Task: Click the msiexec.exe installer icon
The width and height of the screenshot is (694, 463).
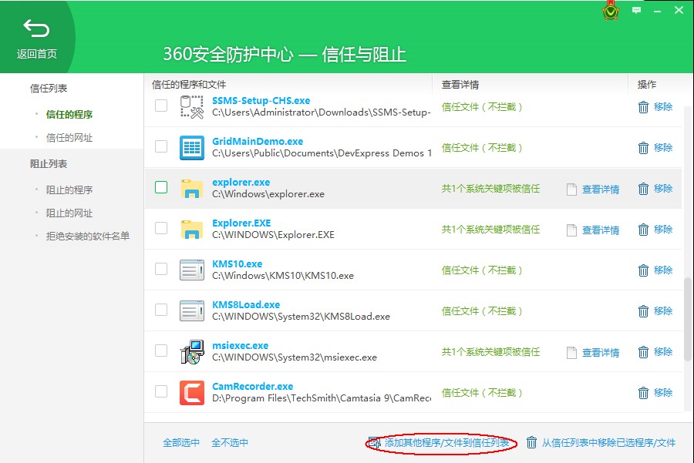Action: pyautogui.click(x=192, y=351)
